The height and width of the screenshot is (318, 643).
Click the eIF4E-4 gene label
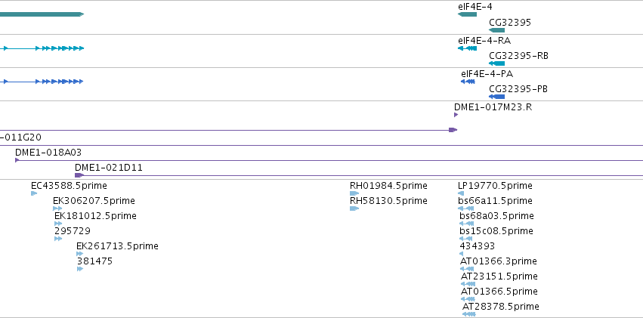click(x=475, y=7)
